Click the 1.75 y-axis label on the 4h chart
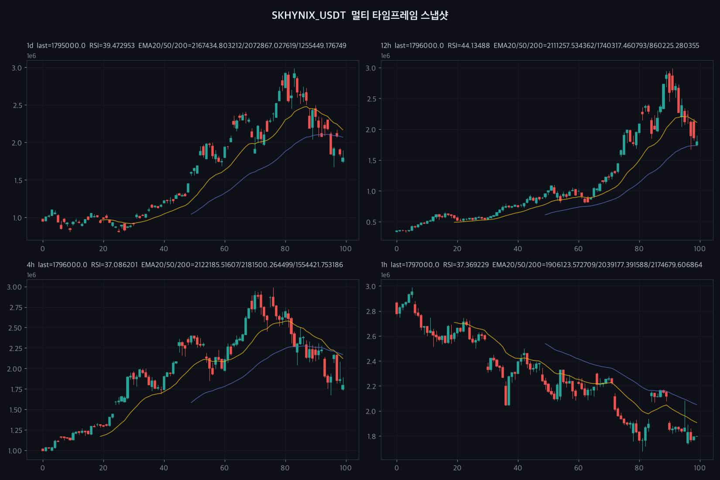 (14, 390)
